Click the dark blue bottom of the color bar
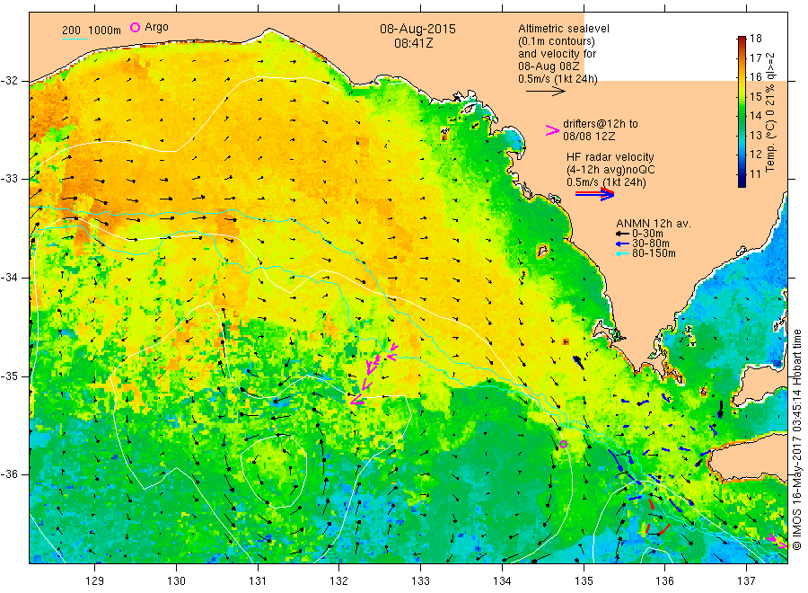Viewport: 808px width, 593px height. point(742,181)
